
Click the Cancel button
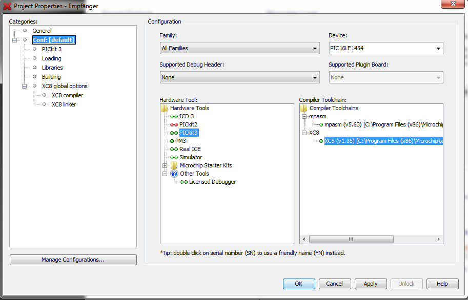point(335,284)
